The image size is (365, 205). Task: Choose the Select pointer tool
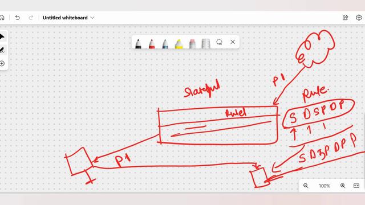pos(2,36)
